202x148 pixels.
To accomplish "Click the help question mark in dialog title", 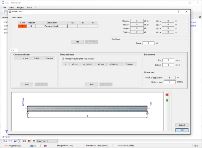I will coord(178,12).
